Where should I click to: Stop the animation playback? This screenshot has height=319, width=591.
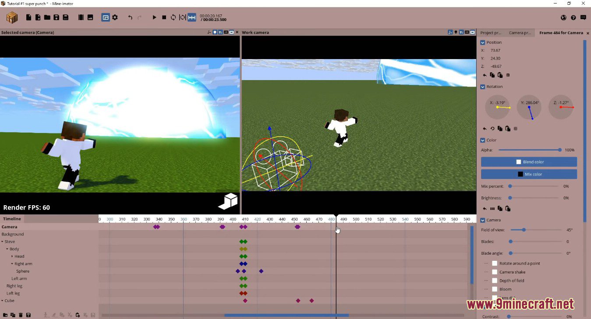164,18
